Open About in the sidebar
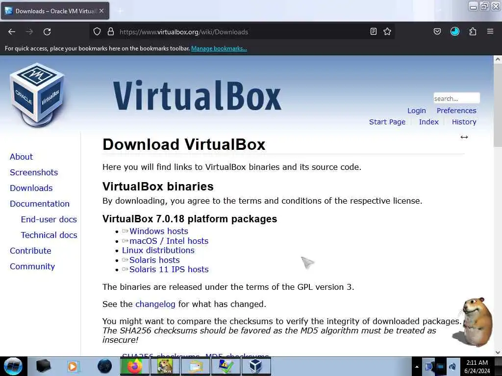 coord(21,157)
